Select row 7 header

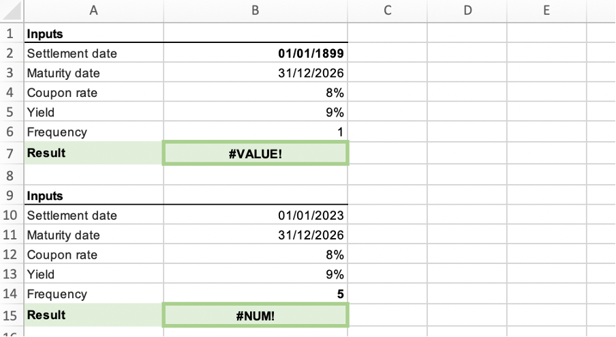(x=11, y=153)
